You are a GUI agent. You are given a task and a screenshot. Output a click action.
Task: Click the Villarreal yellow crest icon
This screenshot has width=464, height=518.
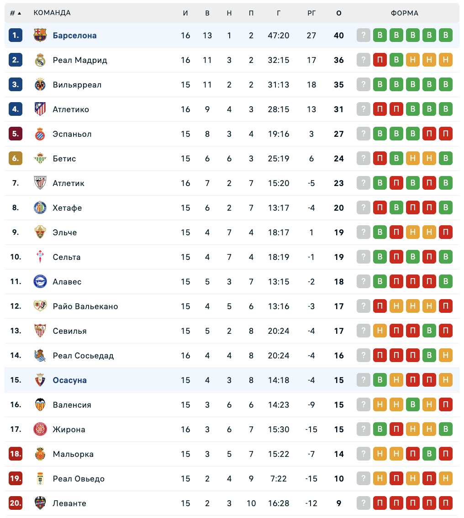(x=40, y=85)
